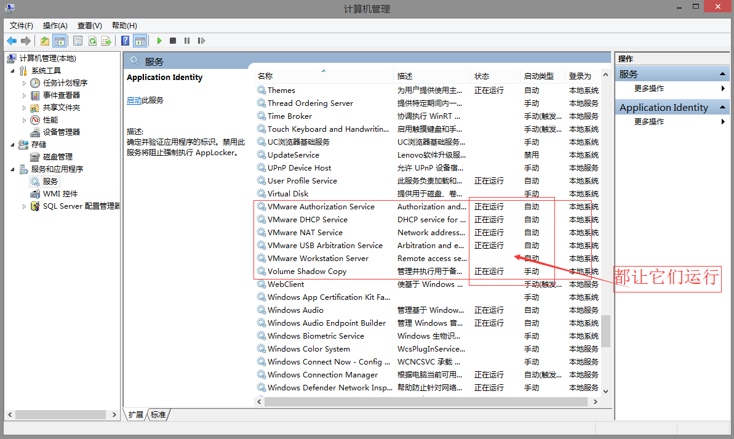Click the services list scroll down arrow
This screenshot has width=734, height=439.
(x=606, y=391)
